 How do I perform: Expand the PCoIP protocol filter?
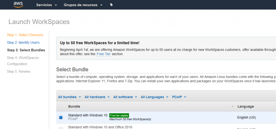point(179,97)
